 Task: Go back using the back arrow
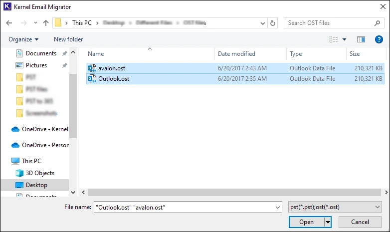click(x=9, y=23)
